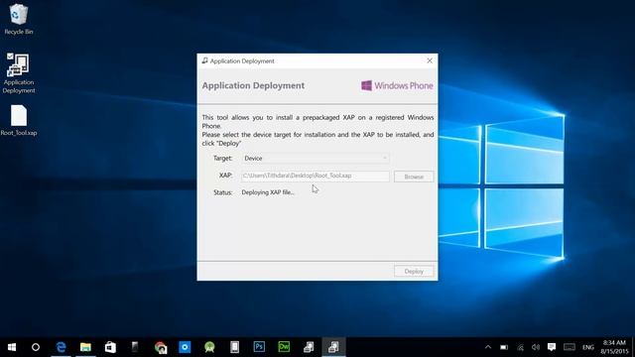The height and width of the screenshot is (357, 635).
Task: Open the network tray icon
Action: coord(520,347)
